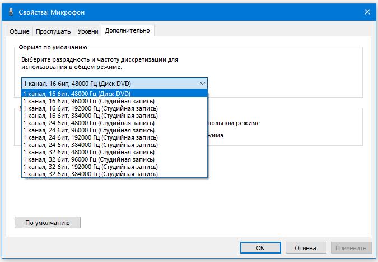This screenshot has width=378, height=262.
Task: Select the Дополнительно tab
Action: [128, 31]
